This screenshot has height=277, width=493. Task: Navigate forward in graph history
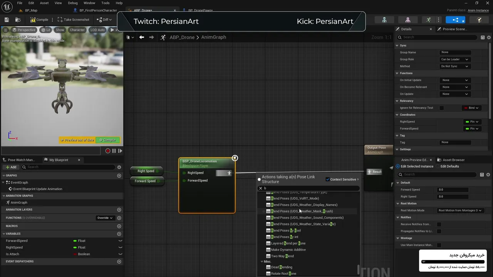pos(151,37)
